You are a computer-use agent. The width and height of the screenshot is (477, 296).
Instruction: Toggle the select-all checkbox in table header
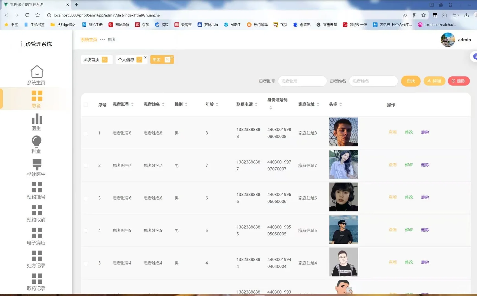click(x=86, y=104)
